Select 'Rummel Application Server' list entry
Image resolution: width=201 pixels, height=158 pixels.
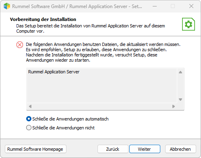point(54,72)
